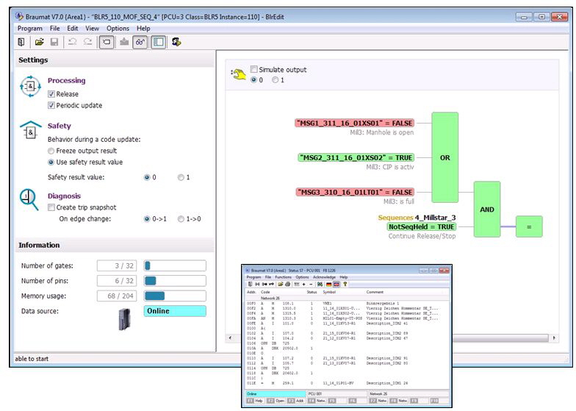Enable Create trip snapshot checkbox
The width and height of the screenshot is (576, 411).
[51, 207]
